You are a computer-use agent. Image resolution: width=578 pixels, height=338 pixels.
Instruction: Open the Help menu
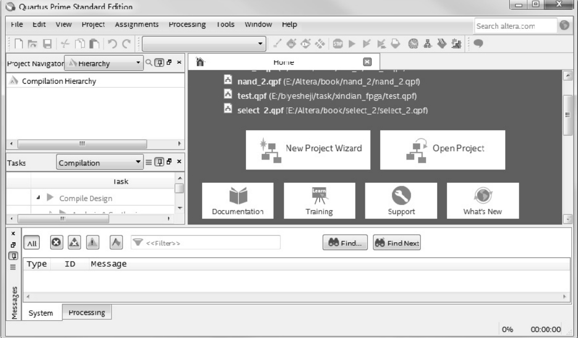pyautogui.click(x=290, y=24)
